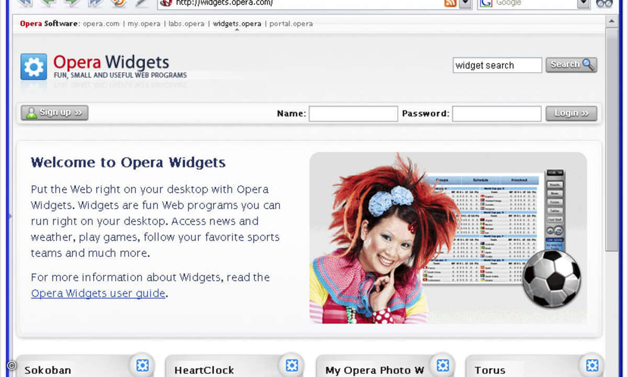Image resolution: width=628 pixels, height=377 pixels.
Task: Click the Sokoban widget gear icon
Action: [142, 365]
